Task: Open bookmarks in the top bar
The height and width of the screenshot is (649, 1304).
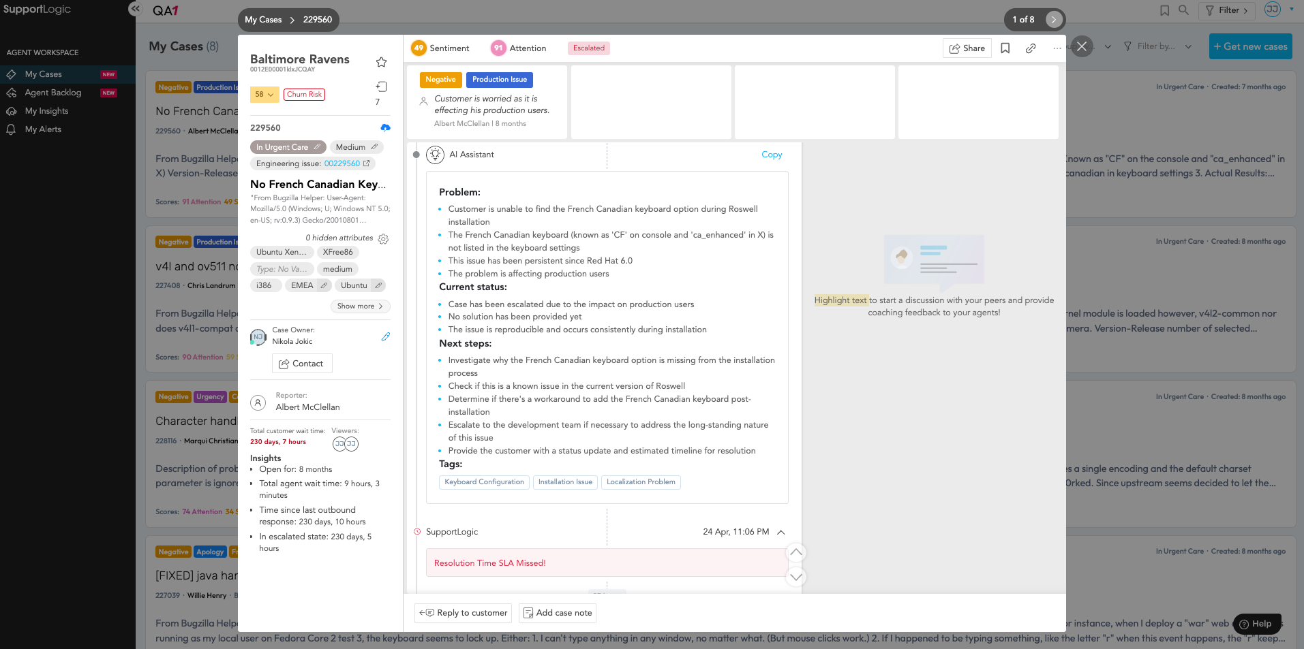Action: coord(1164,10)
